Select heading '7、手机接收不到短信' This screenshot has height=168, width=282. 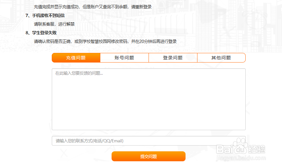(x=45, y=16)
